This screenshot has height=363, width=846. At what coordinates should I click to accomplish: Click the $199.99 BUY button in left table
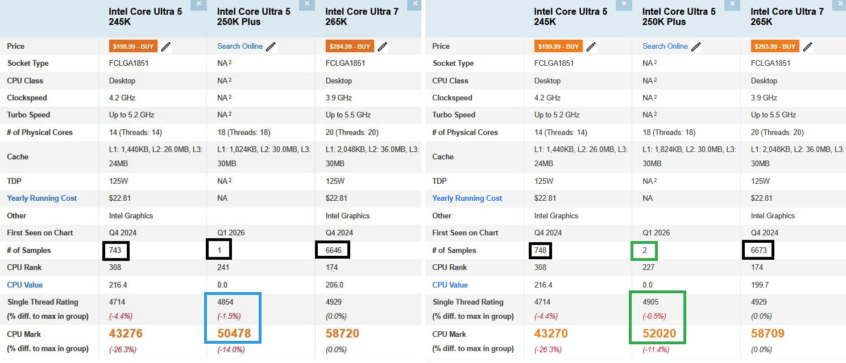pyautogui.click(x=133, y=47)
